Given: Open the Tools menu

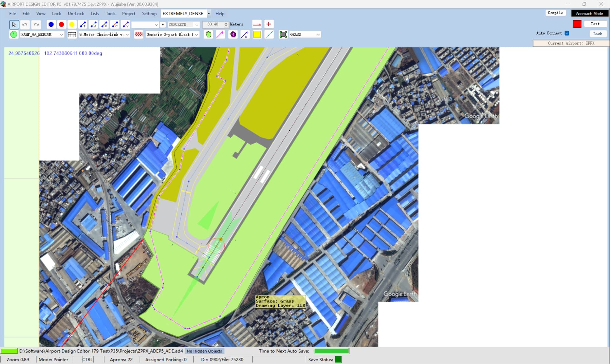Looking at the screenshot, I should click(x=110, y=14).
